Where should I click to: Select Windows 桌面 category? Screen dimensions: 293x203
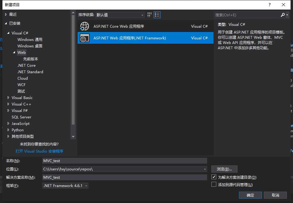(30, 46)
